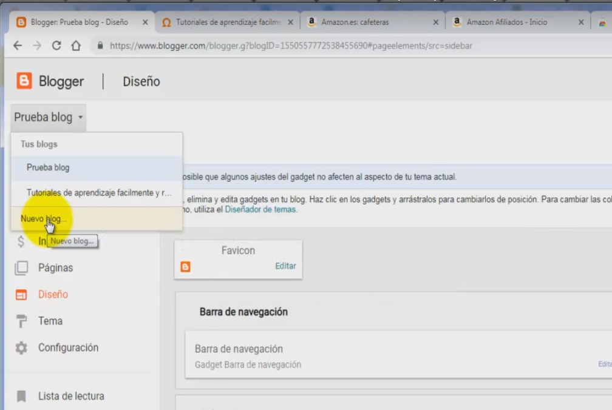
Task: Choose Nuevo blog... in the dropdown
Action: click(x=97, y=218)
